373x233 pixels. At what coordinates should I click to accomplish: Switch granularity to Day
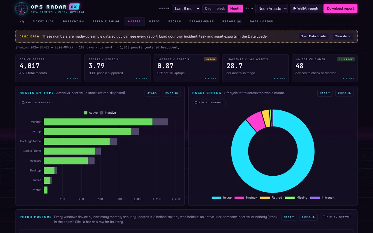[x=208, y=8]
